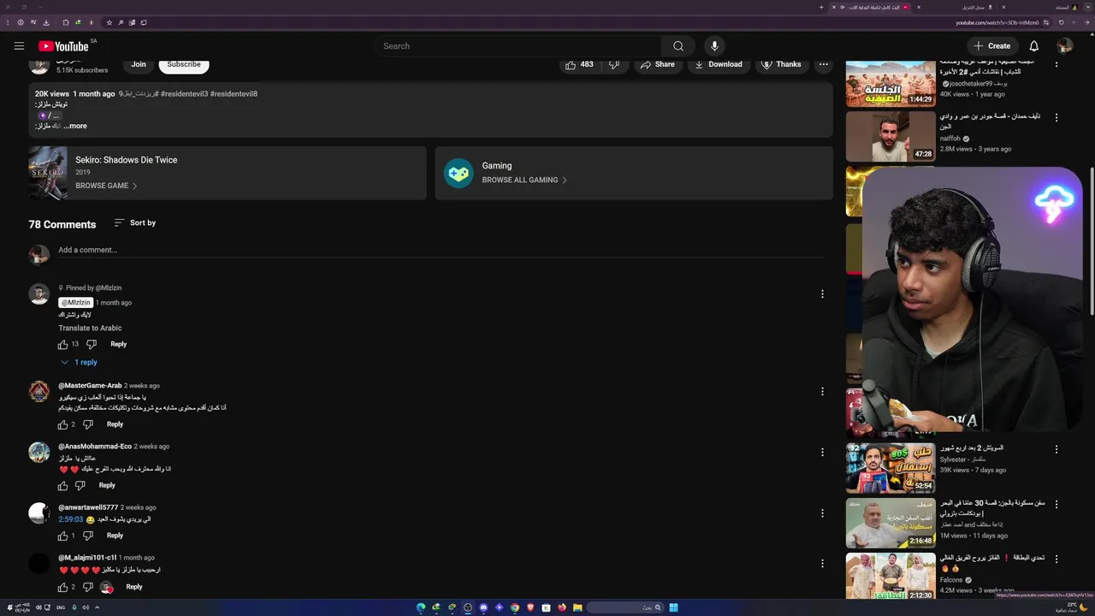Share the video

tap(657, 64)
